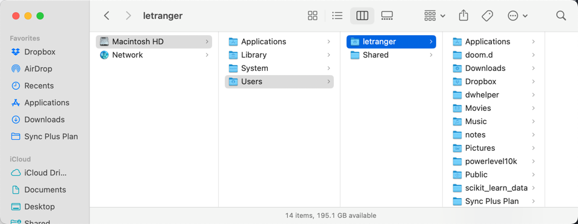
Task: Switch to gallery view
Action: click(387, 16)
